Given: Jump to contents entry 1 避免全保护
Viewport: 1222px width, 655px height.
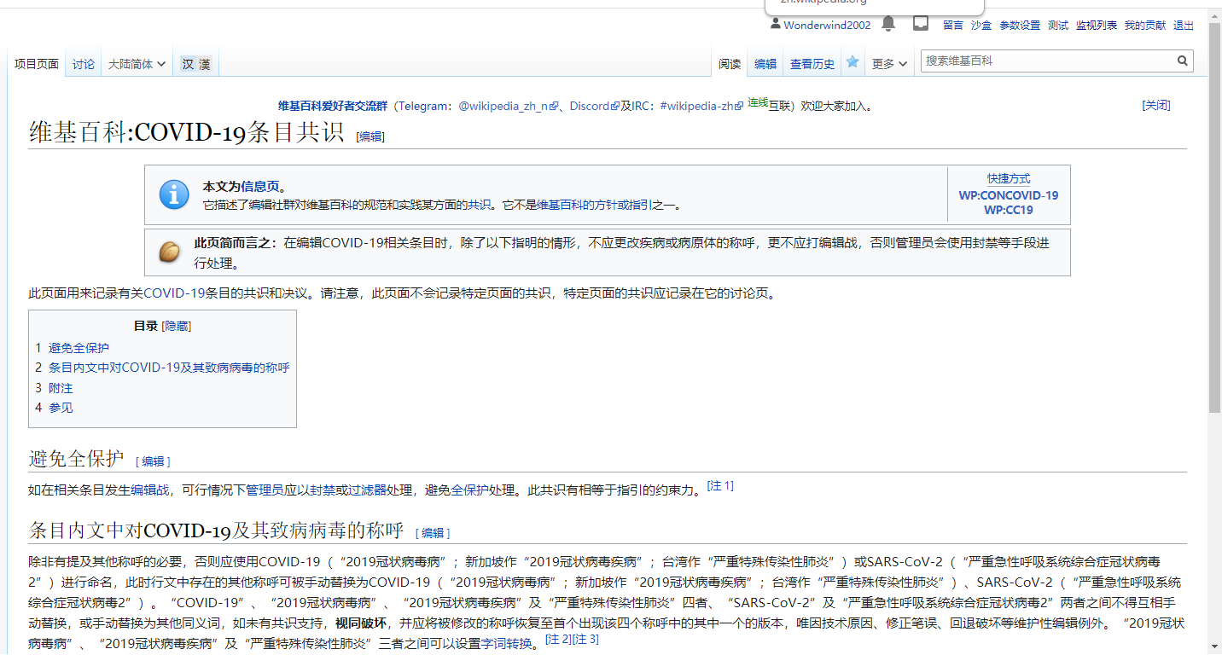Looking at the screenshot, I should point(79,348).
